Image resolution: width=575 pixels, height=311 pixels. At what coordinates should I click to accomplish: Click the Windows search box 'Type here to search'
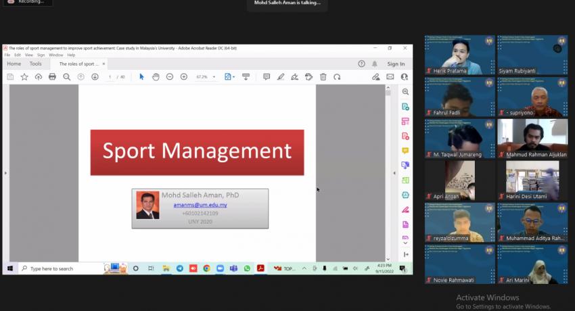click(62, 268)
